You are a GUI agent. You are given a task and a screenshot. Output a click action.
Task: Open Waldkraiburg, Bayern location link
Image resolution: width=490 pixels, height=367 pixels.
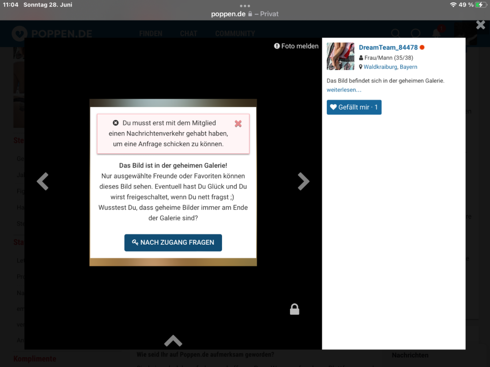point(391,67)
